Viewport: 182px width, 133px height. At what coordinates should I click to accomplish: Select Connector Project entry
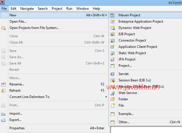pyautogui.click(x=146, y=40)
